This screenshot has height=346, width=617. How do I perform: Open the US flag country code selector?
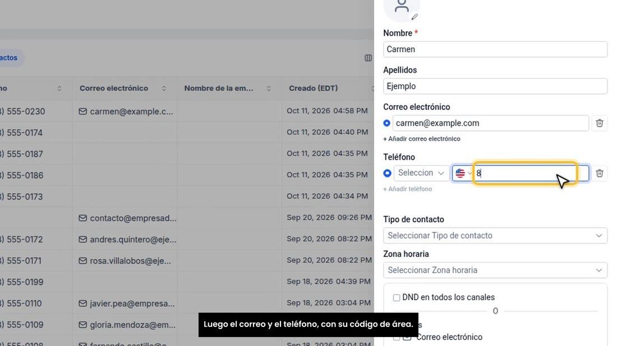click(x=463, y=173)
